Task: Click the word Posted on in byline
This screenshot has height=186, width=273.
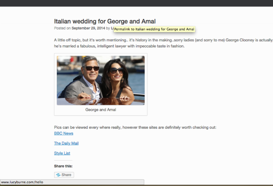Action: pyautogui.click(x=62, y=28)
